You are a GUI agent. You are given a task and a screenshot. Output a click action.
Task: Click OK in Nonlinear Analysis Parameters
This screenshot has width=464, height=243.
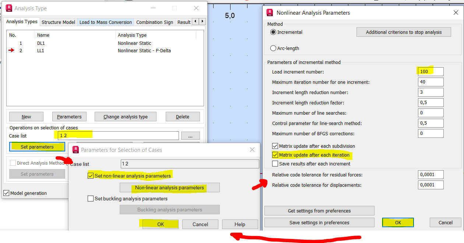(x=398, y=222)
